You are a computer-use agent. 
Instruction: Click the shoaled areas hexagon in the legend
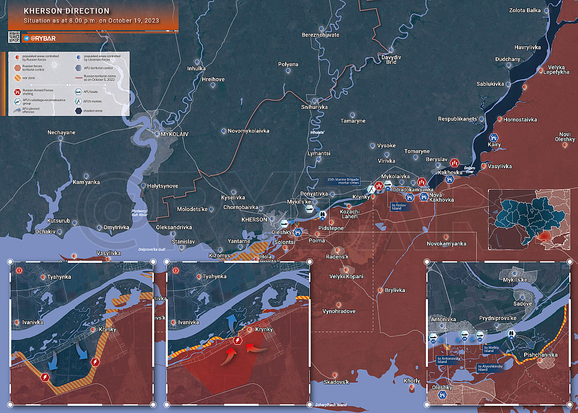point(79,111)
